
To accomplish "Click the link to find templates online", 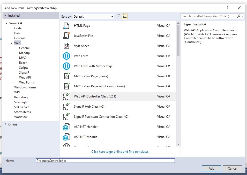I will click(120, 152).
